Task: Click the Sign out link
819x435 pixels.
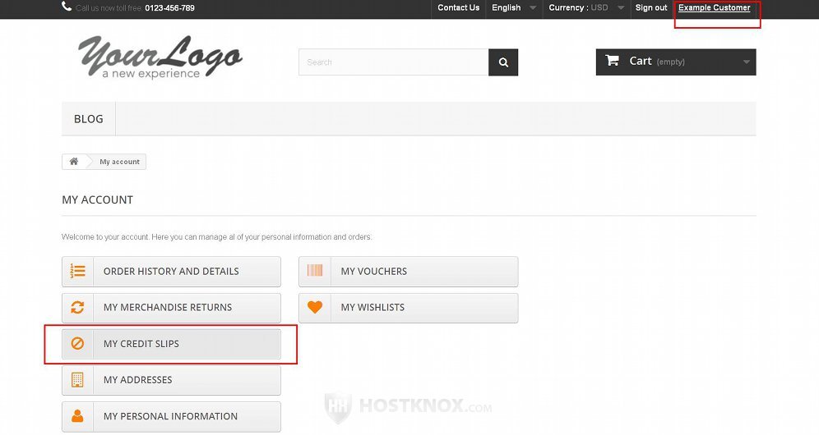Action: click(x=651, y=8)
